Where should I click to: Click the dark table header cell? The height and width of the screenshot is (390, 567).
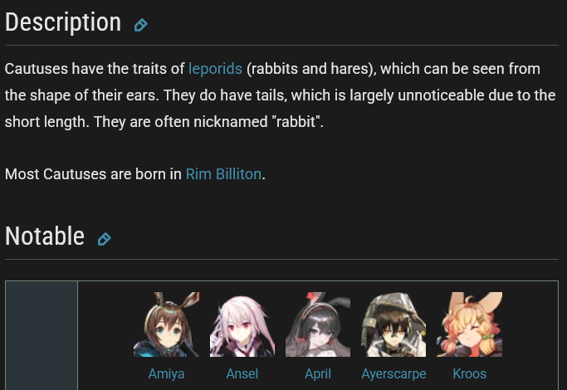coord(42,335)
